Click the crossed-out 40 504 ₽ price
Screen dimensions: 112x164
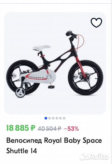coord(50,128)
